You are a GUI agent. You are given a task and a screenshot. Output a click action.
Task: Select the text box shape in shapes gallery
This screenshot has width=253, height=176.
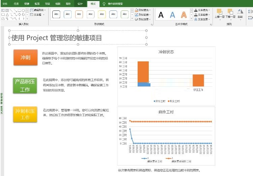pos(3,10)
